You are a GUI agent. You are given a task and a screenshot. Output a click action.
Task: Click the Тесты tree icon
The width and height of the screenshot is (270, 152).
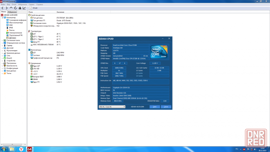(5, 73)
